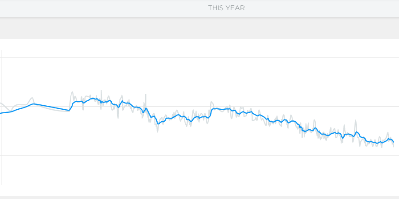The width and height of the screenshot is (399, 199).
Task: Click the middle horizontal gridline
Action: point(199,106)
